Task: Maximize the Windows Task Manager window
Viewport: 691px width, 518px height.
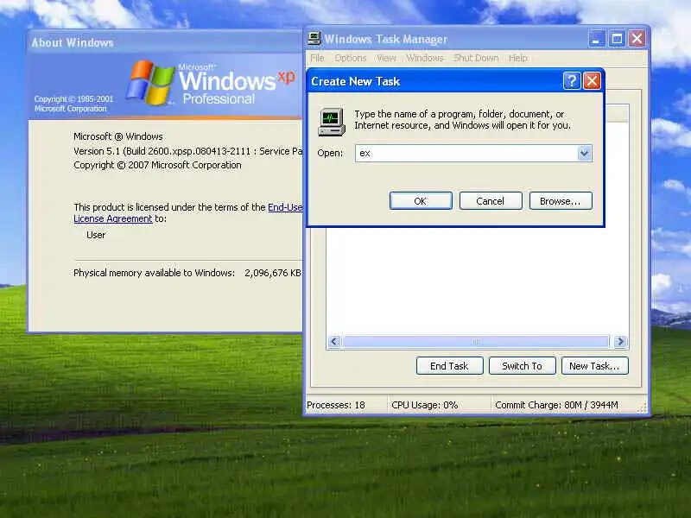Action: [x=617, y=39]
